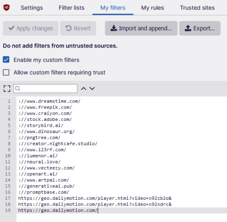Select line ://pngtree.com/
Screen dimensions: 227x222
[40, 138]
